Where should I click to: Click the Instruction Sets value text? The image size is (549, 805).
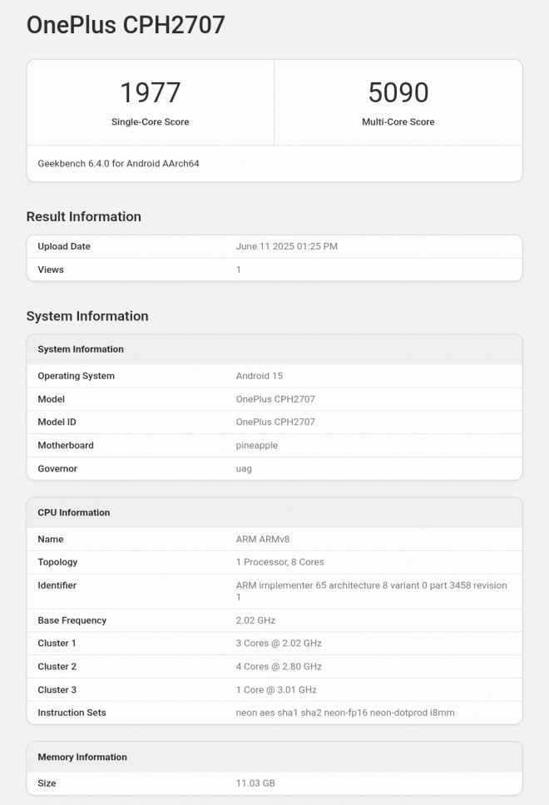click(x=344, y=713)
